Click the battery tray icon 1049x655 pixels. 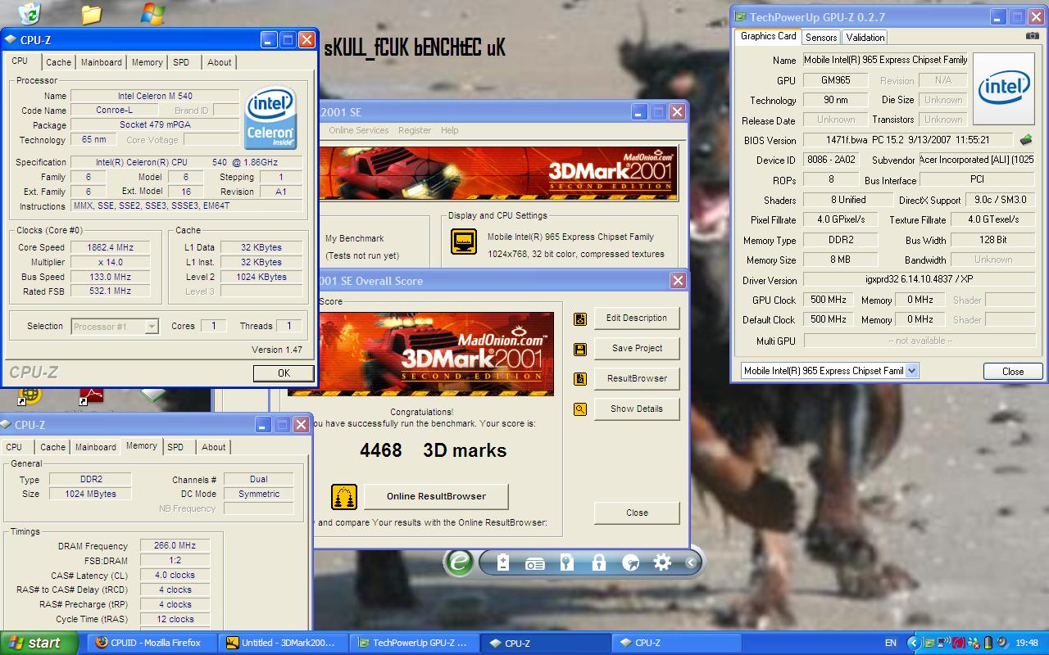[x=988, y=644]
